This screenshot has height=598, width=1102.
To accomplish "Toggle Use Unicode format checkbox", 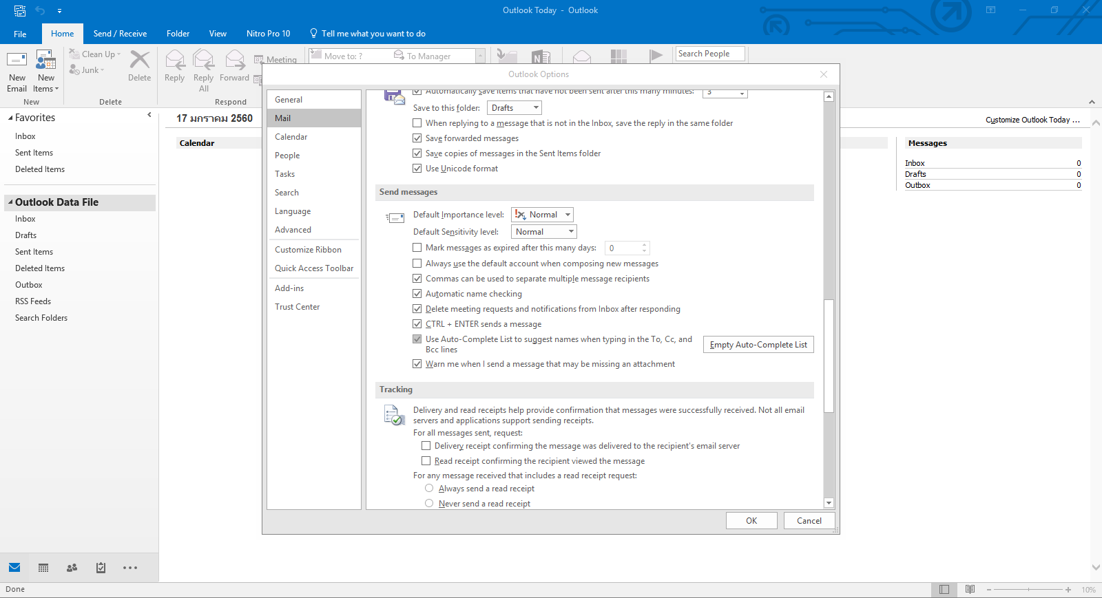I will [x=417, y=169].
